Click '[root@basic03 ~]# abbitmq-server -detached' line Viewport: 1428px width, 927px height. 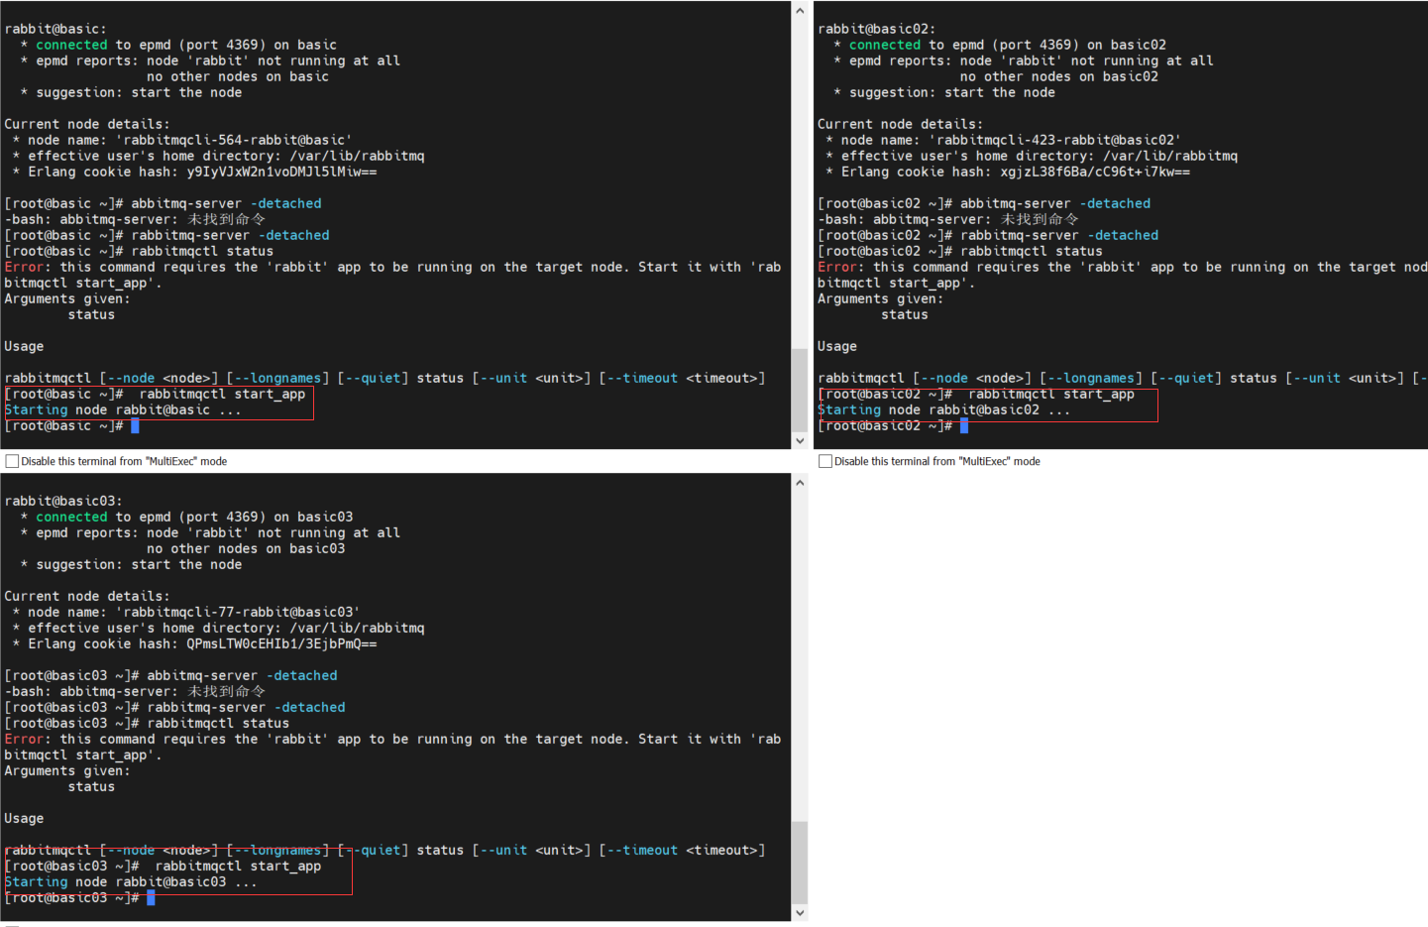170,675
